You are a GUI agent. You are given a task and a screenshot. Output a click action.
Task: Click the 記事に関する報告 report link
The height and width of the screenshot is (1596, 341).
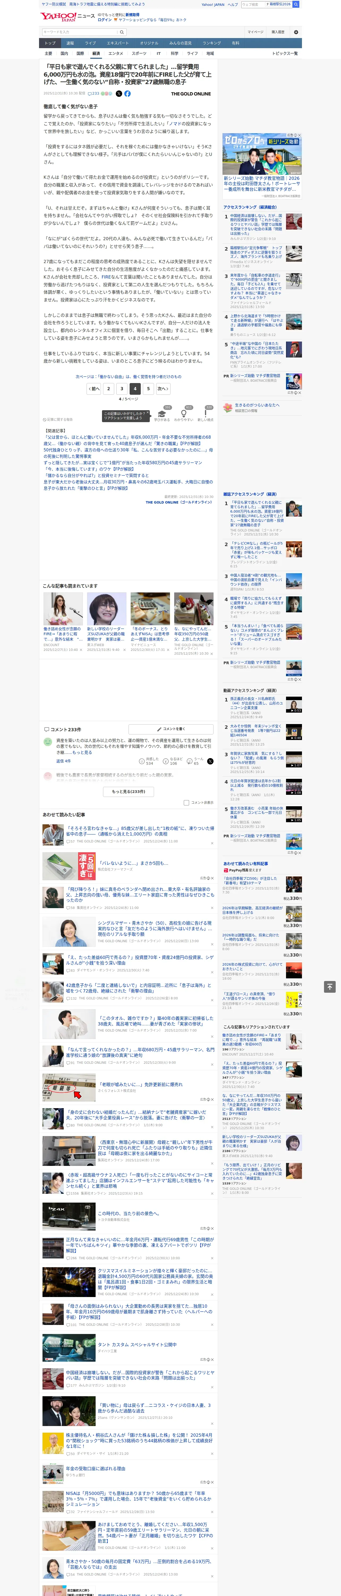58,419
